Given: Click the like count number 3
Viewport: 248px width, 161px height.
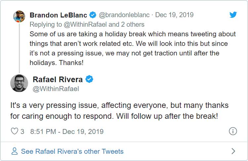Looking at the screenshot, I should [22, 131].
